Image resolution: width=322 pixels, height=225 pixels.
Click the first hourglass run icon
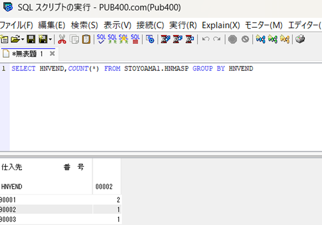tap(165, 39)
